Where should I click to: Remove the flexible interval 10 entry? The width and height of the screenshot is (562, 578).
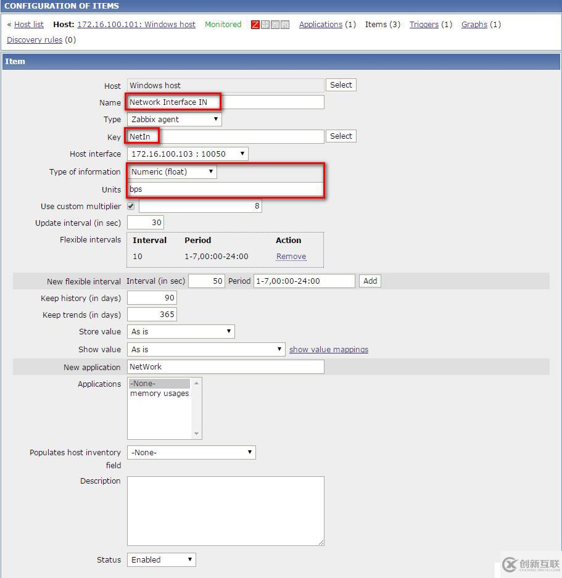pyautogui.click(x=291, y=256)
